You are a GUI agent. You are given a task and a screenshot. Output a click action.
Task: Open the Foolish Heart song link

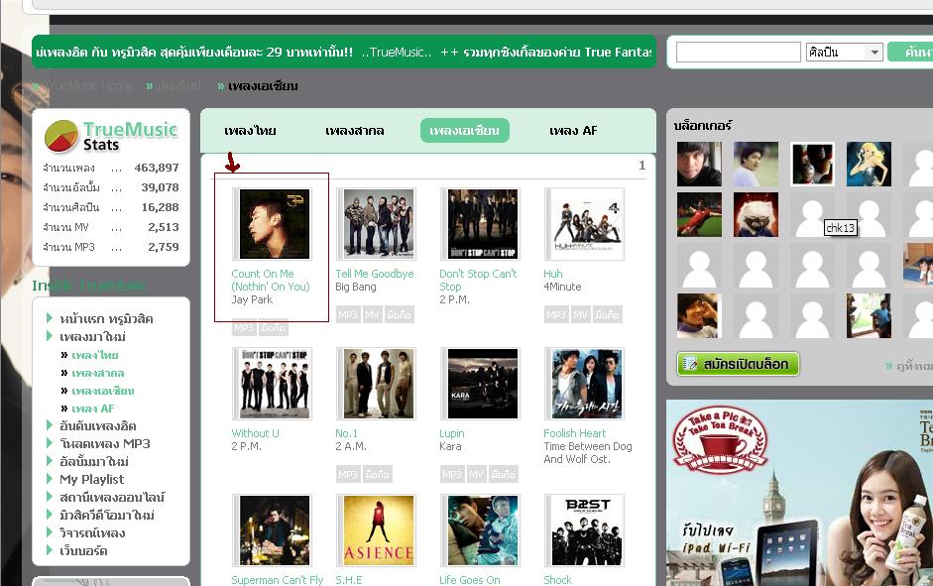click(x=575, y=433)
